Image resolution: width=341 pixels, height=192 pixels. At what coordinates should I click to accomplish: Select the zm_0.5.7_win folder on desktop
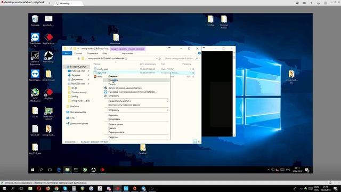point(35,149)
